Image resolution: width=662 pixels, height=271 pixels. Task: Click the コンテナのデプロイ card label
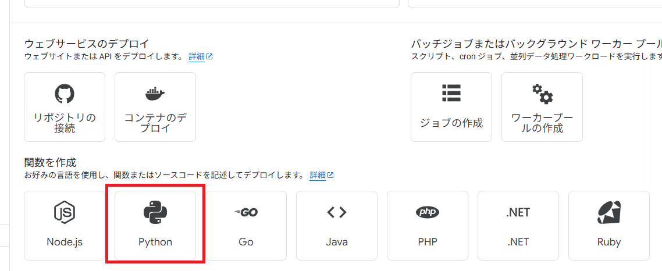[x=155, y=123]
